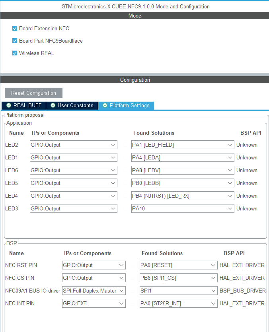The image size is (269, 332).
Task: Click BSP_BUS_DRIVER API text
Action: pos(243,291)
